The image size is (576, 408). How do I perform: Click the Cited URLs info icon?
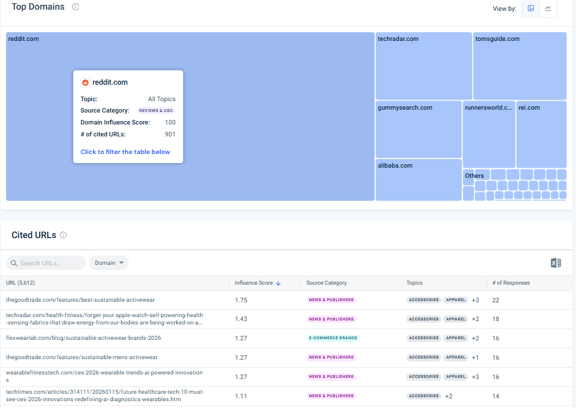point(63,235)
